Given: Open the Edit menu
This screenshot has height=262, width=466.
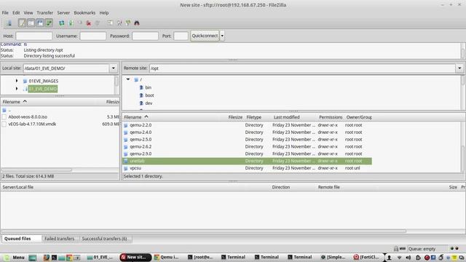Looking at the screenshot, I should point(16,13).
